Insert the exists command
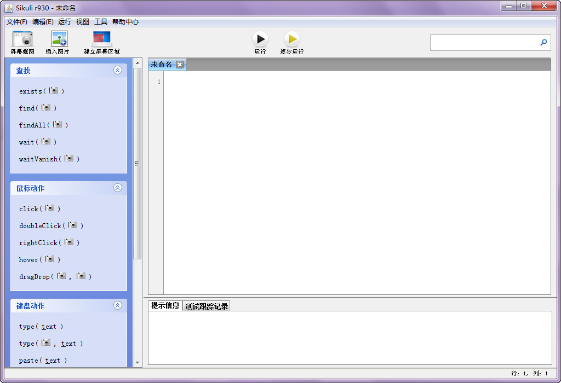 coord(42,91)
